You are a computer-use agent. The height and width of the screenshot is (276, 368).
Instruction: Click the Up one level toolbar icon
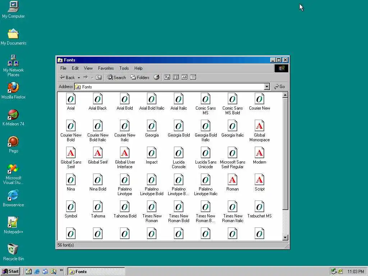click(x=98, y=77)
